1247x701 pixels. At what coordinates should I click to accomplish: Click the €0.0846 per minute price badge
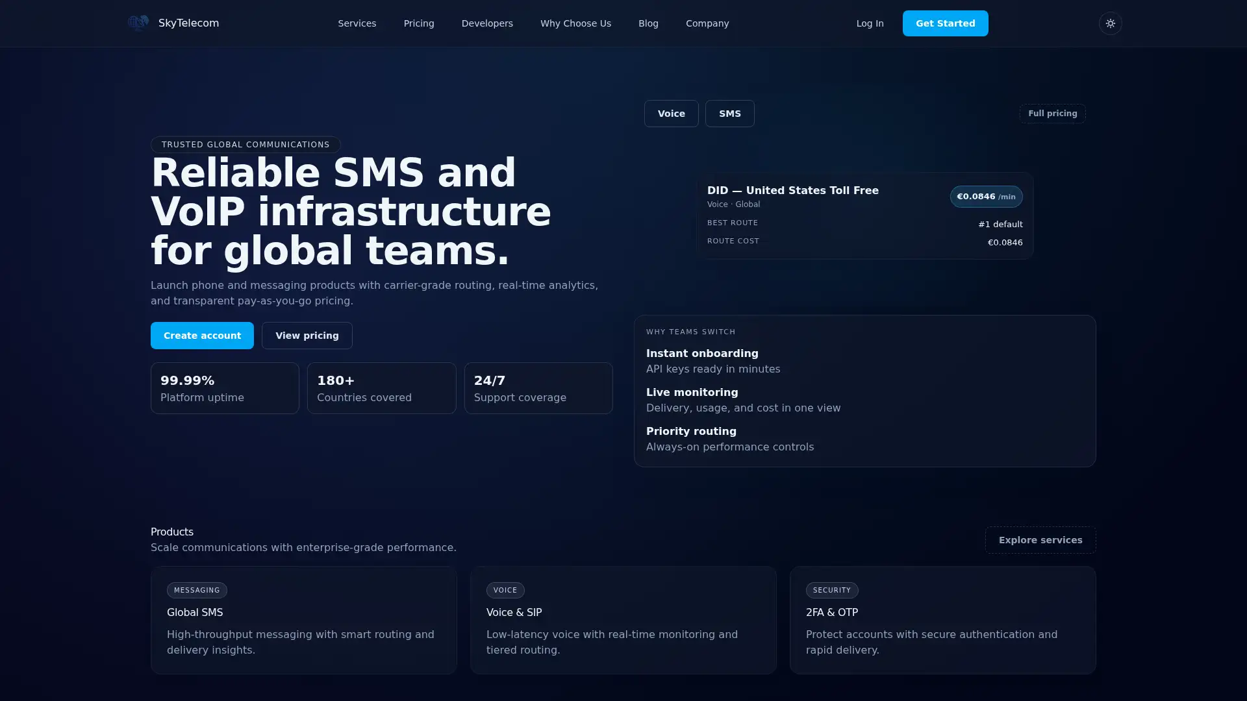coord(985,196)
